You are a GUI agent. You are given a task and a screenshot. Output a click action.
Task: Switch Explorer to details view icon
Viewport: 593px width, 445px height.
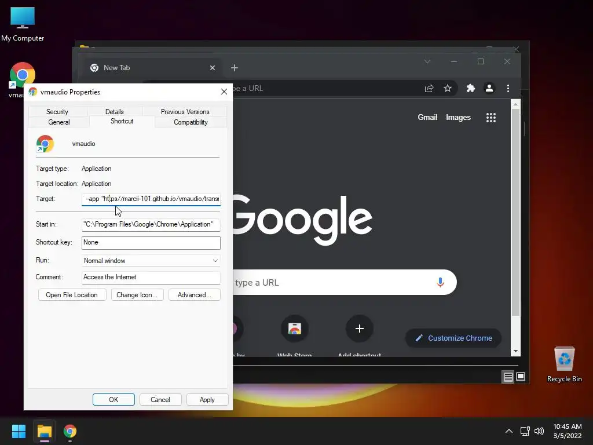point(508,377)
